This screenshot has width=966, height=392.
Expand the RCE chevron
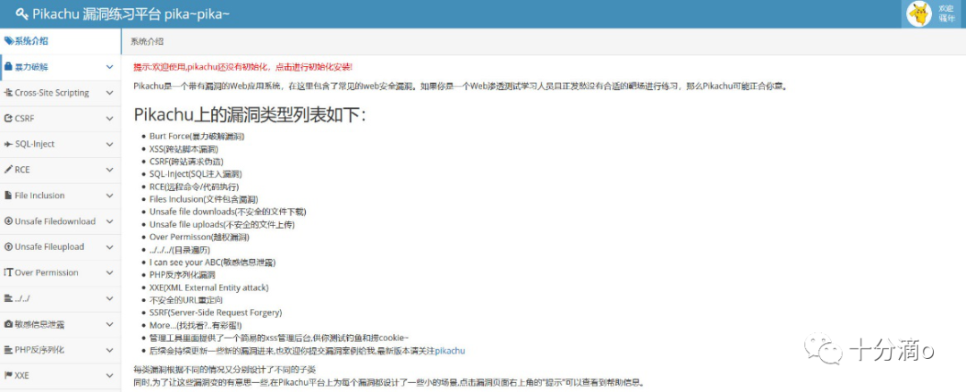[110, 170]
